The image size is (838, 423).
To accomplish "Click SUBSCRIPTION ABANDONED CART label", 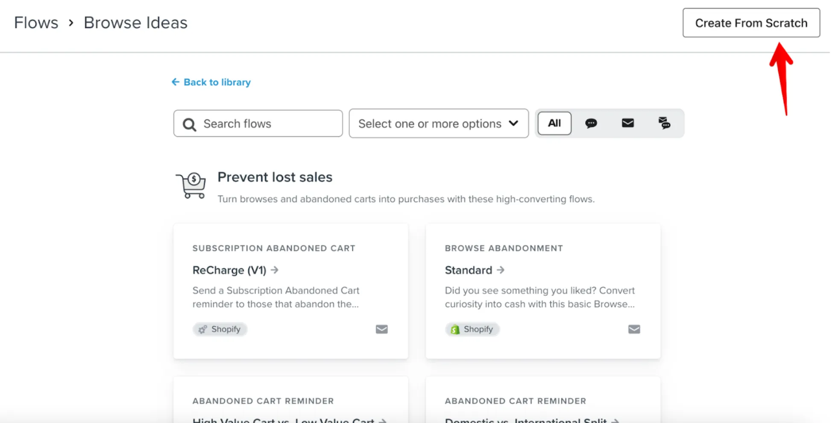I will coord(274,248).
